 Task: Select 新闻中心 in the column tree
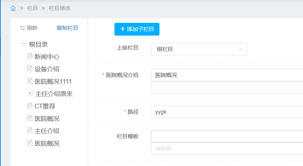(x=47, y=56)
